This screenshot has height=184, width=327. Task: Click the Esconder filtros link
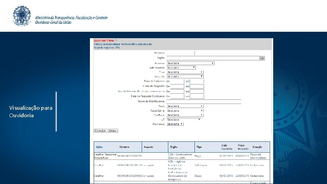104,41
